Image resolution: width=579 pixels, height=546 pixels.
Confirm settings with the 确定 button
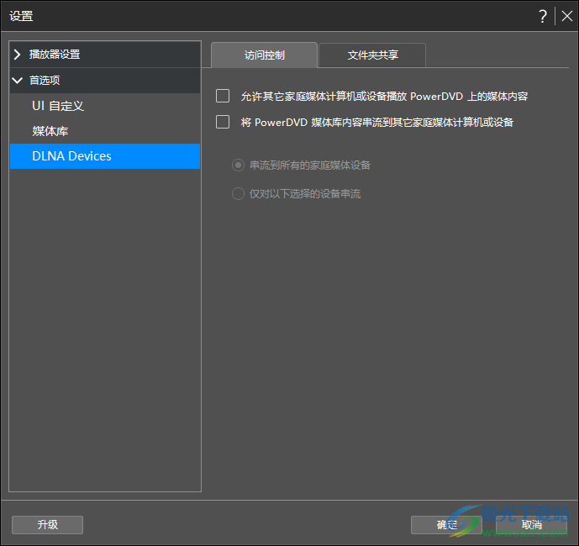coord(446,525)
